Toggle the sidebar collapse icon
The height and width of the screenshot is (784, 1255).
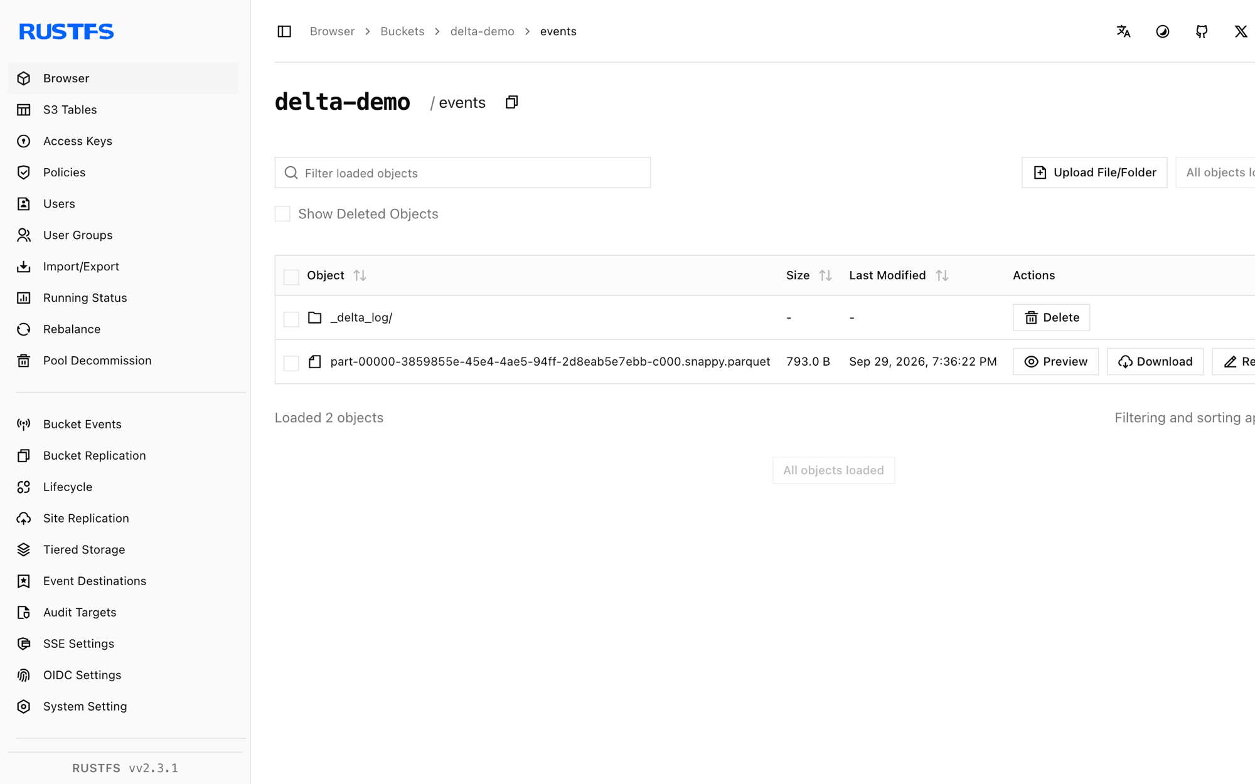[x=284, y=31]
